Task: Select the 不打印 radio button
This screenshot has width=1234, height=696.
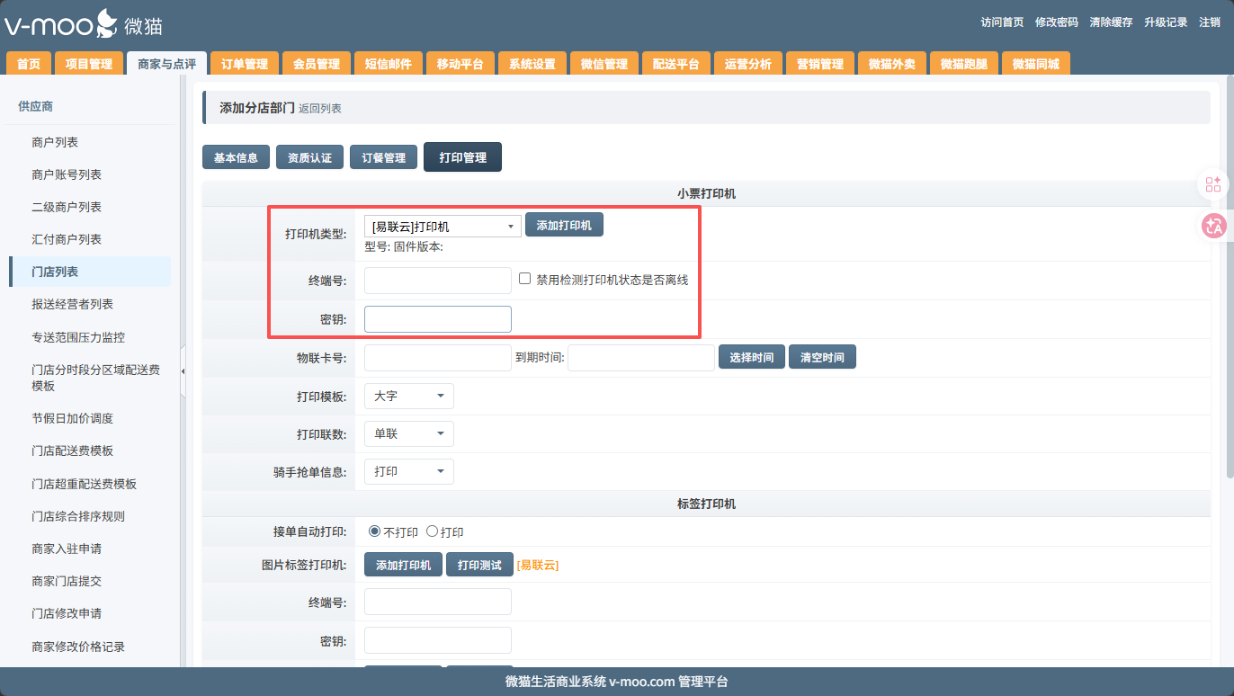Action: coord(374,531)
